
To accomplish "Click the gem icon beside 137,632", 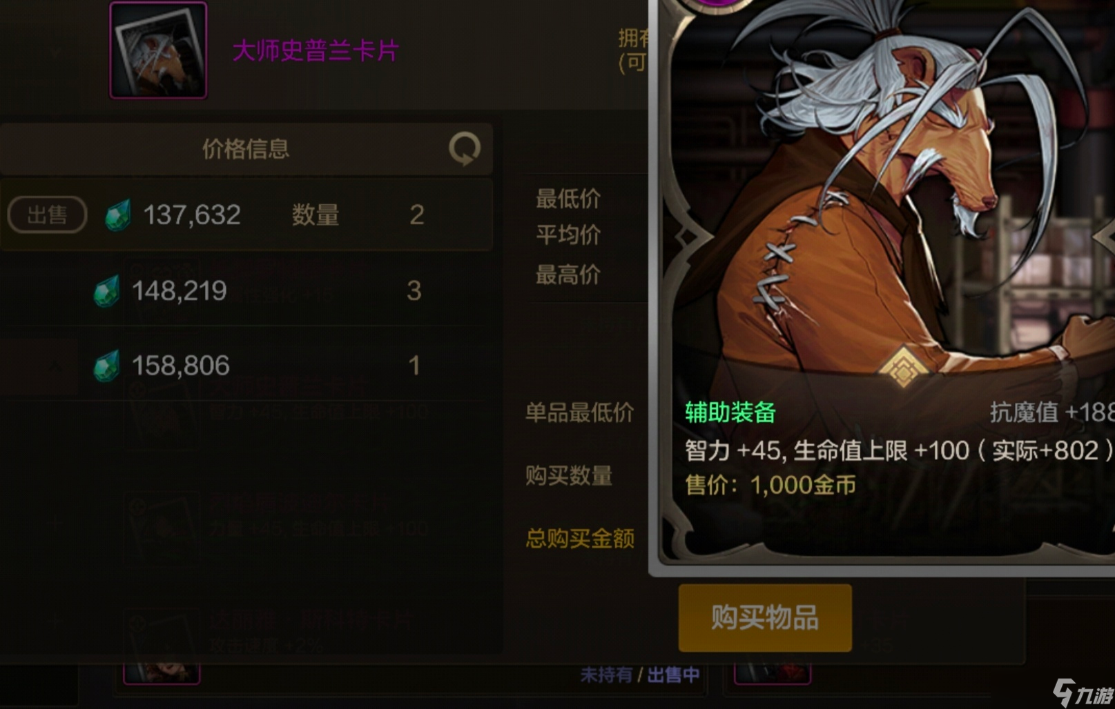I will click(x=117, y=214).
